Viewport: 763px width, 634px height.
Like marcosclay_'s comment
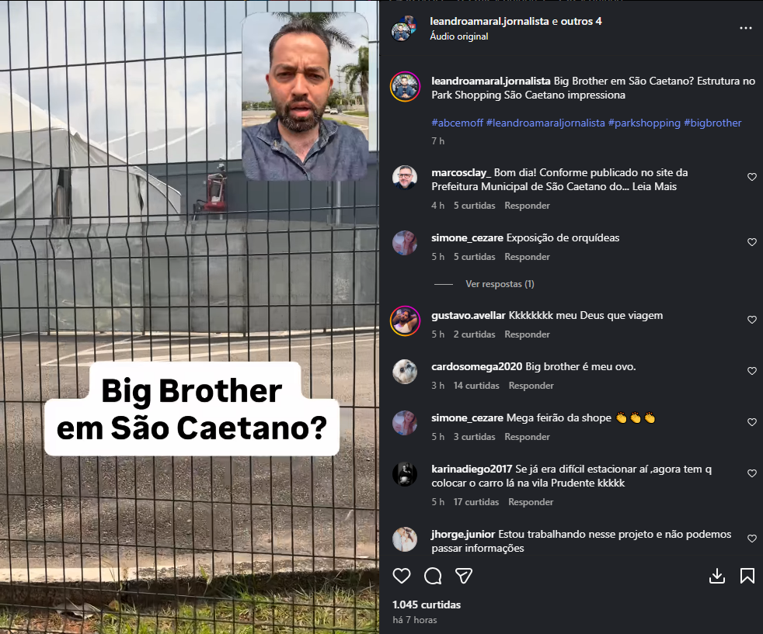pos(752,177)
